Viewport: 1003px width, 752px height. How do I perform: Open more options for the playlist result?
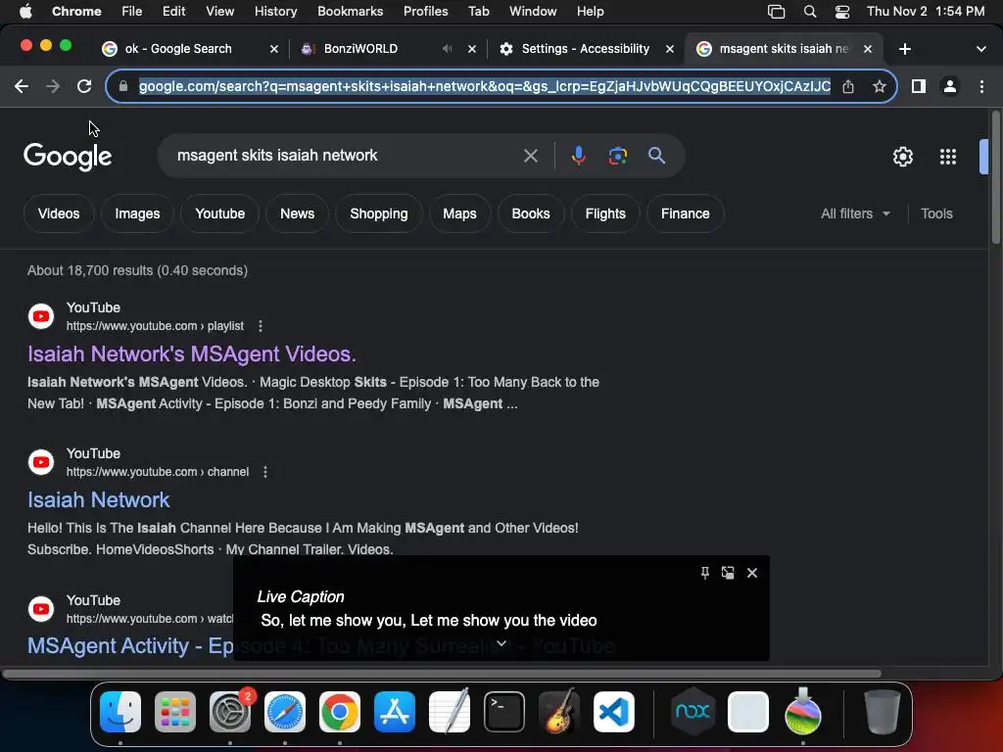261,326
